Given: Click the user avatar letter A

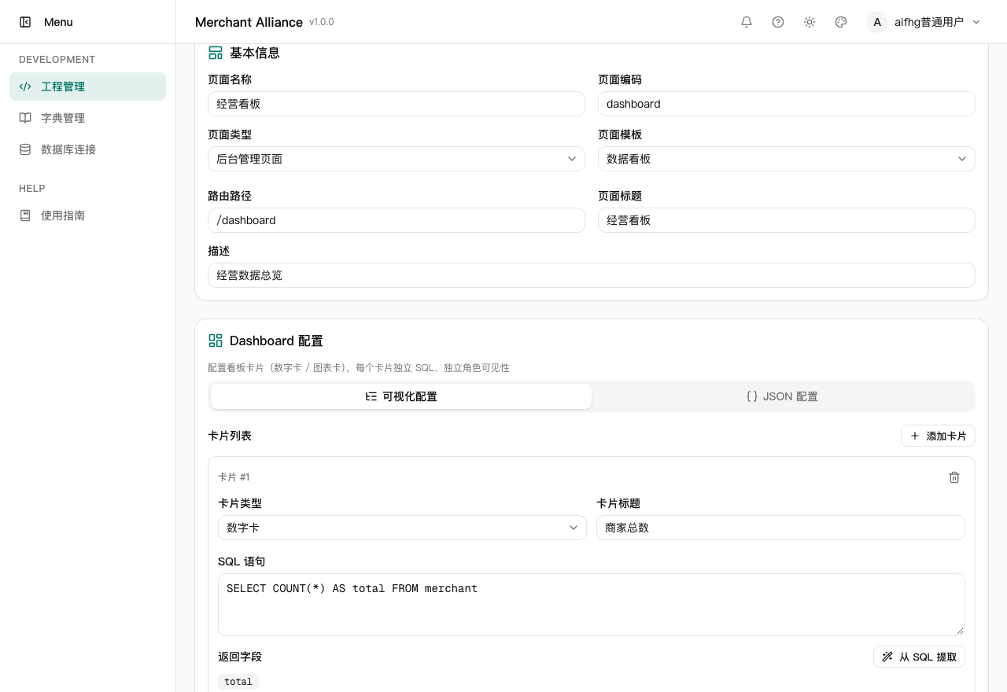Looking at the screenshot, I should click(877, 22).
